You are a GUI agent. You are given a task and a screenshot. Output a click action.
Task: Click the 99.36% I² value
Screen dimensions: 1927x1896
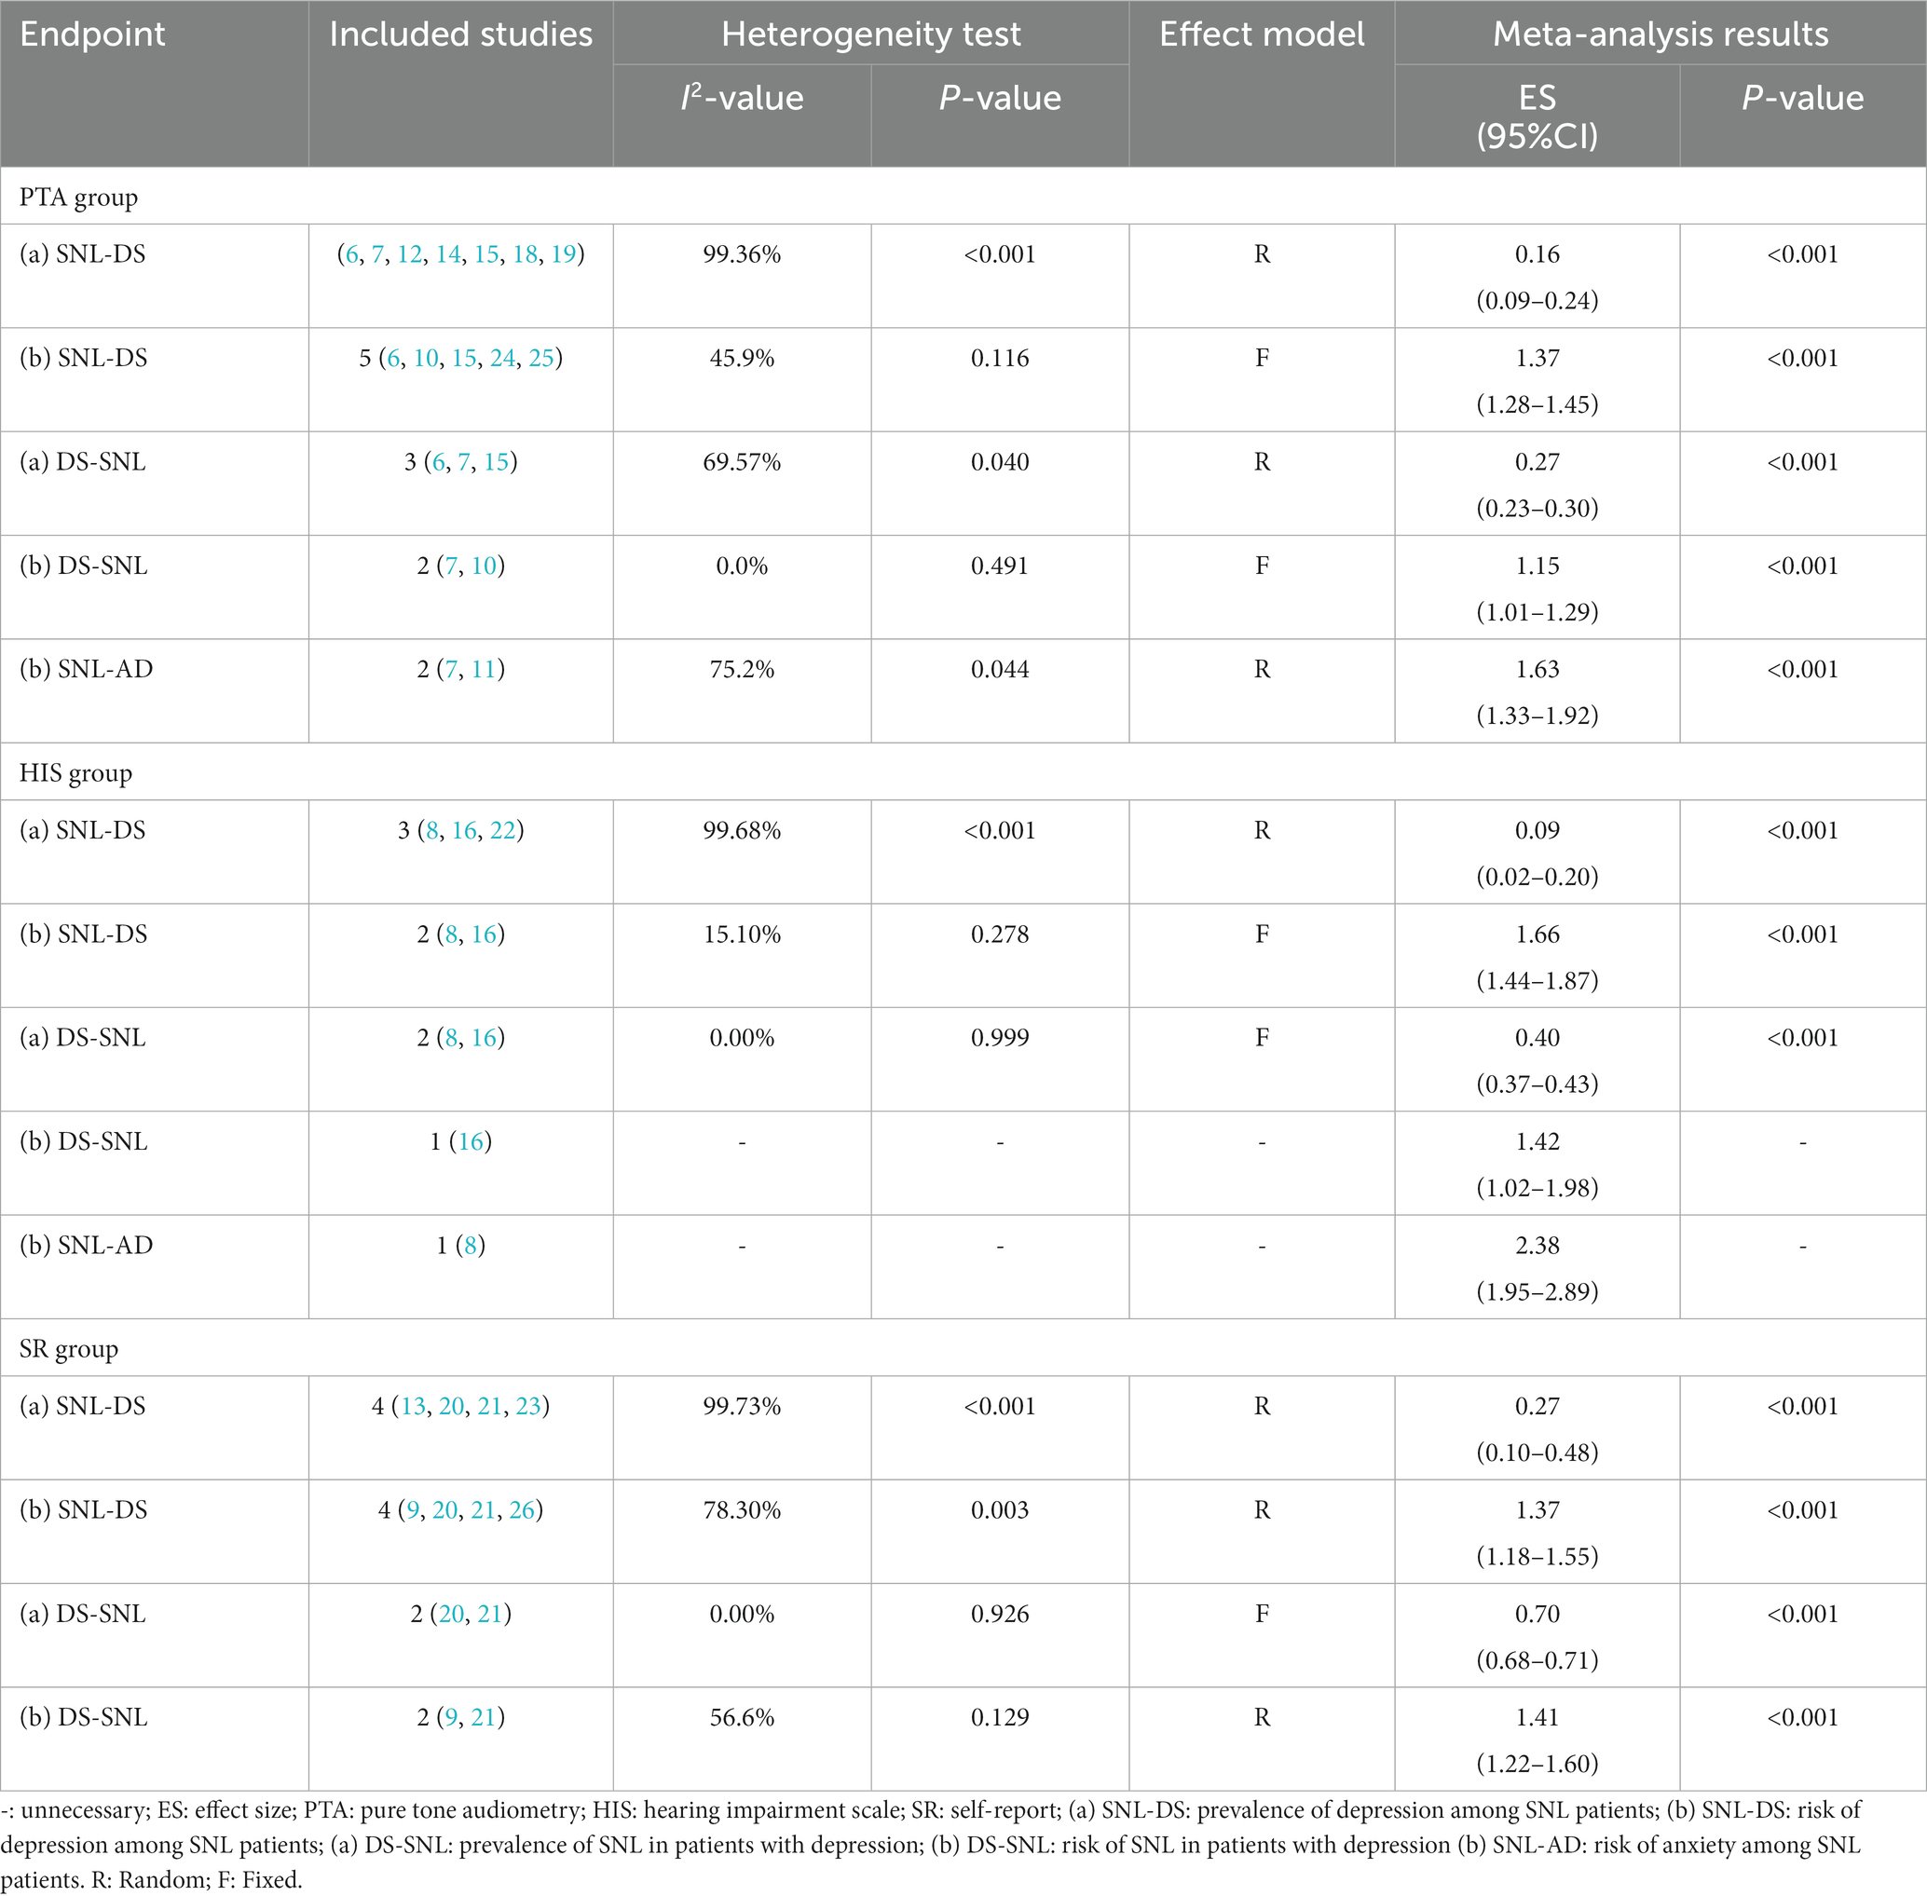[742, 255]
